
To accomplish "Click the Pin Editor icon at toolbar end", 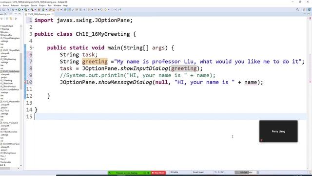I will 119,10.
